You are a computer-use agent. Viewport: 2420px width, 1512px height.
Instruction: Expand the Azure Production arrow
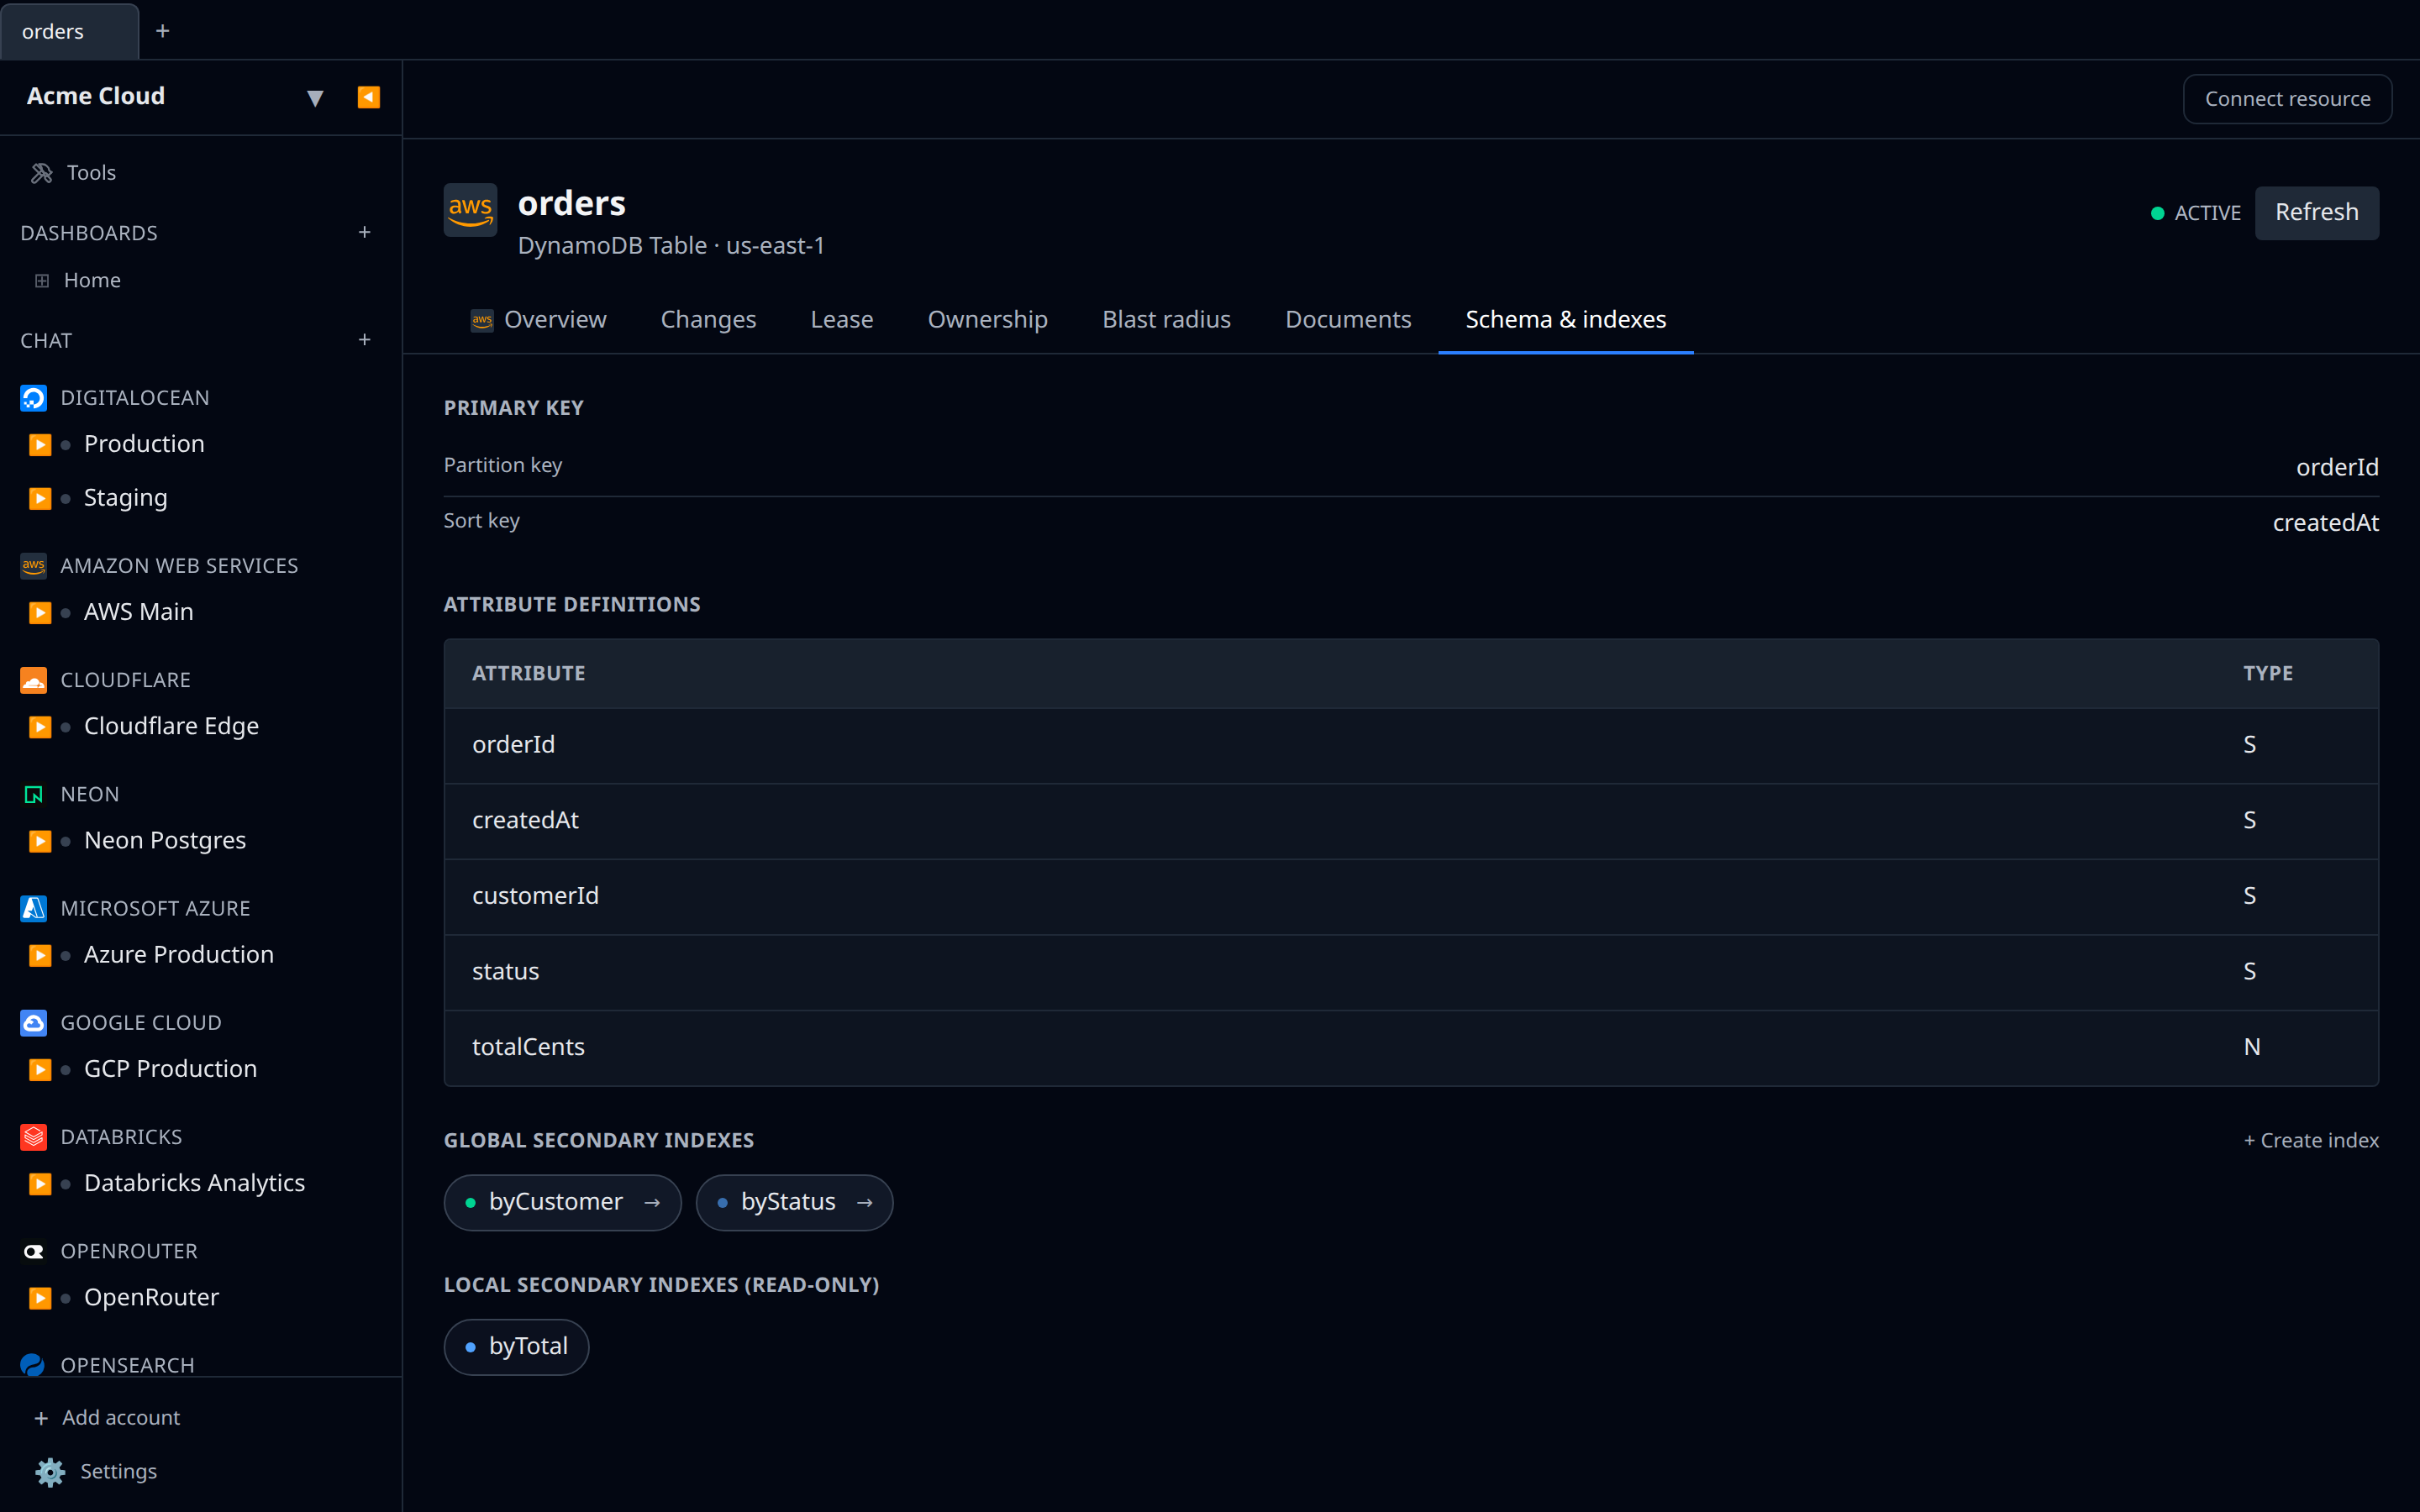click(x=40, y=955)
